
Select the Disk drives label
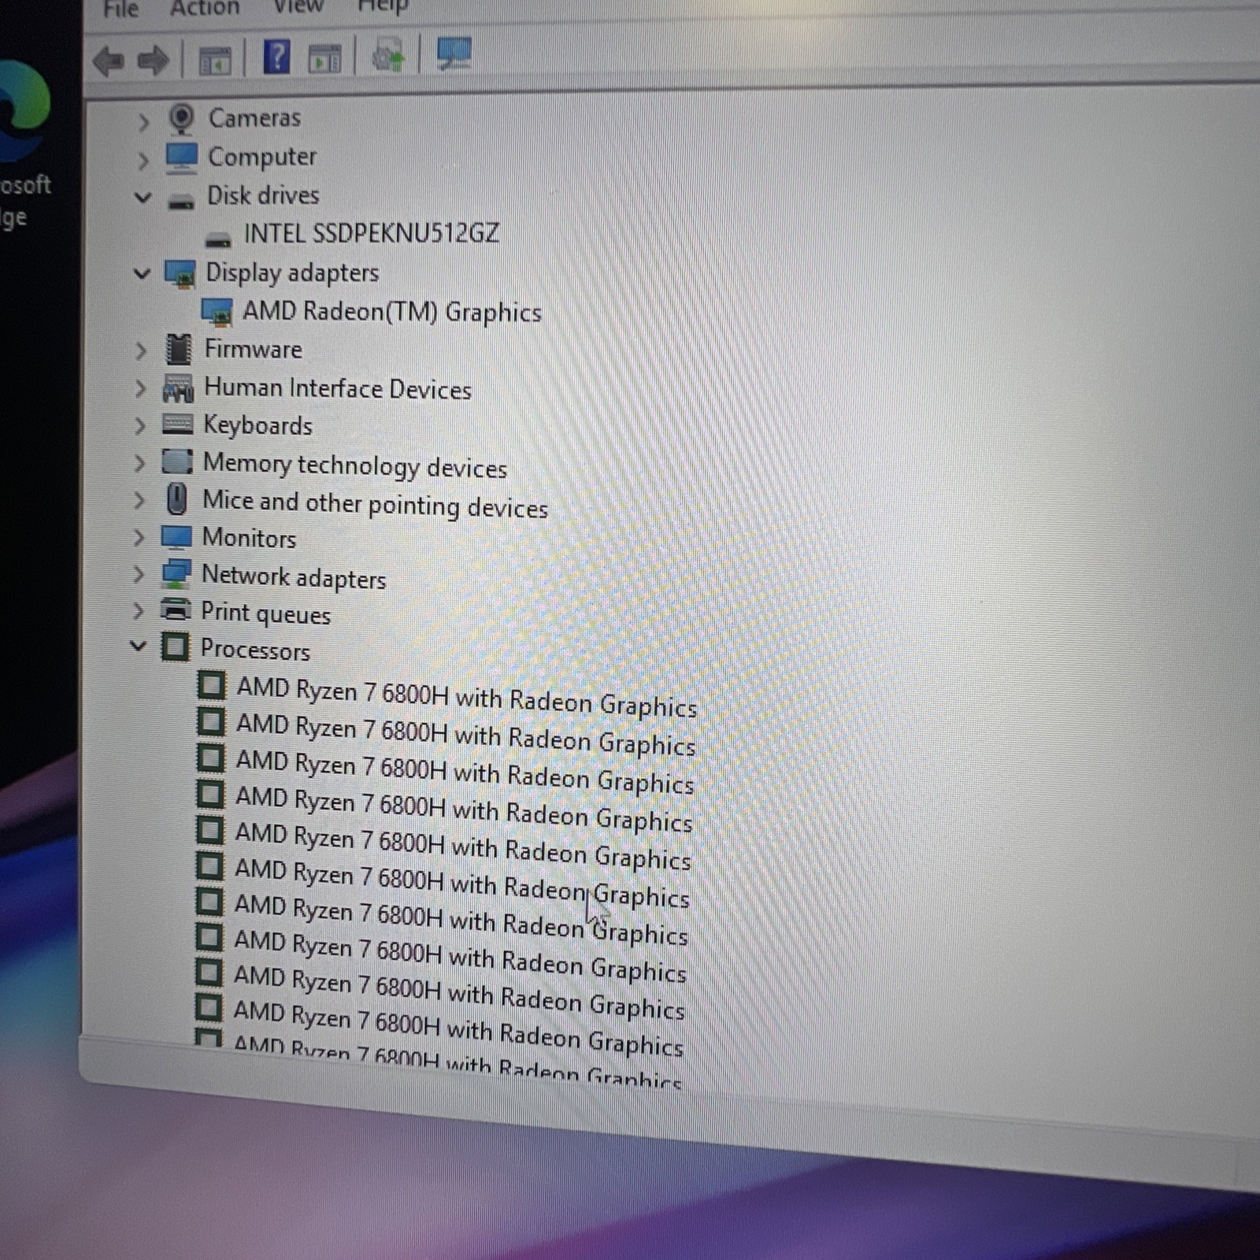[x=263, y=195]
